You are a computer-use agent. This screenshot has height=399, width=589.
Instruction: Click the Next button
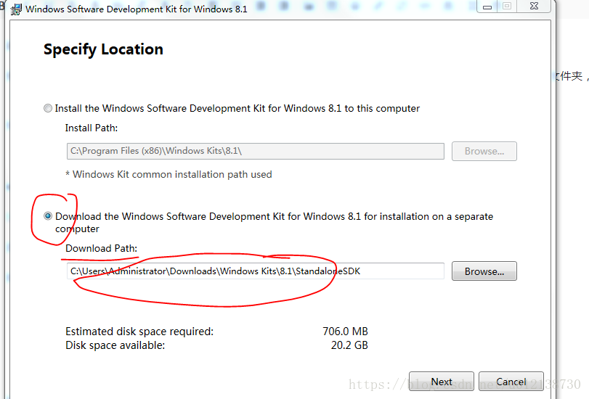(x=442, y=382)
